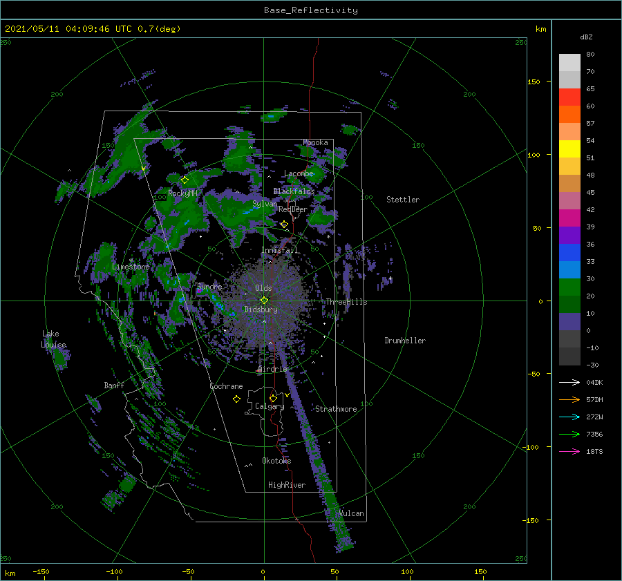Select the 65 dBZ red color swatch

coord(569,97)
